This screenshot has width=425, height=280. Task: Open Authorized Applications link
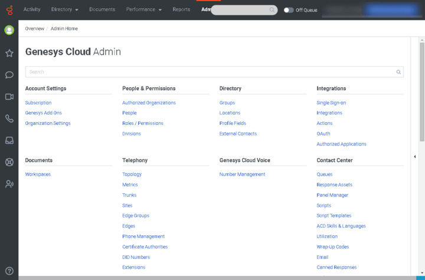coord(342,144)
